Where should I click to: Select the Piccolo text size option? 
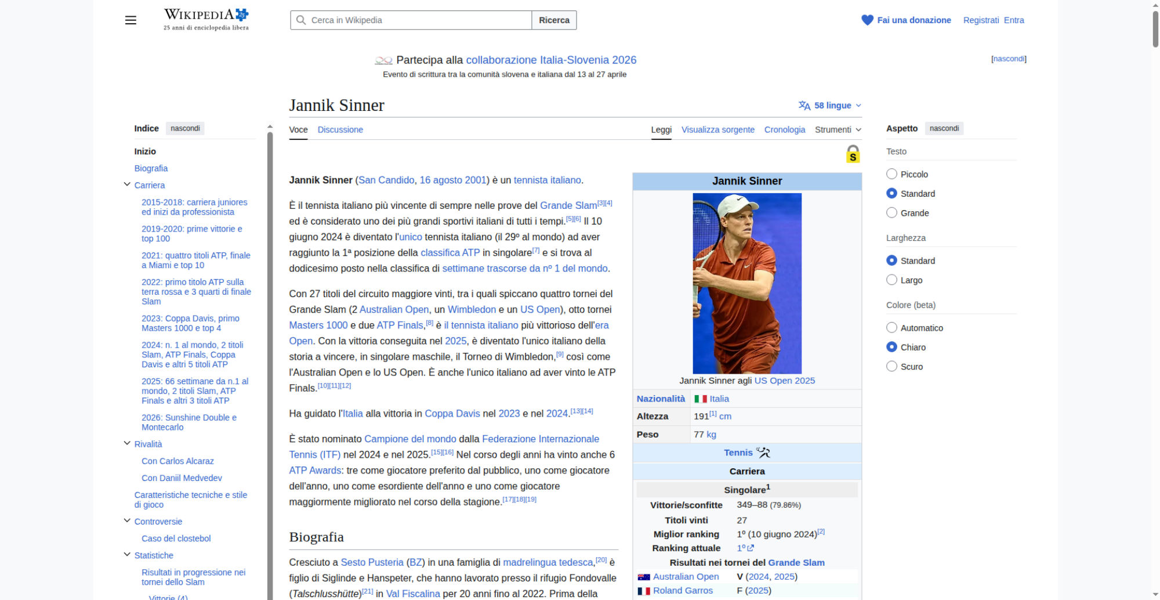pyautogui.click(x=891, y=174)
